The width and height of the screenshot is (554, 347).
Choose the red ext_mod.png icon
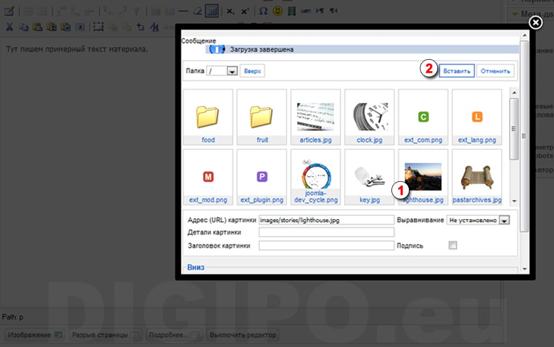pos(208,176)
